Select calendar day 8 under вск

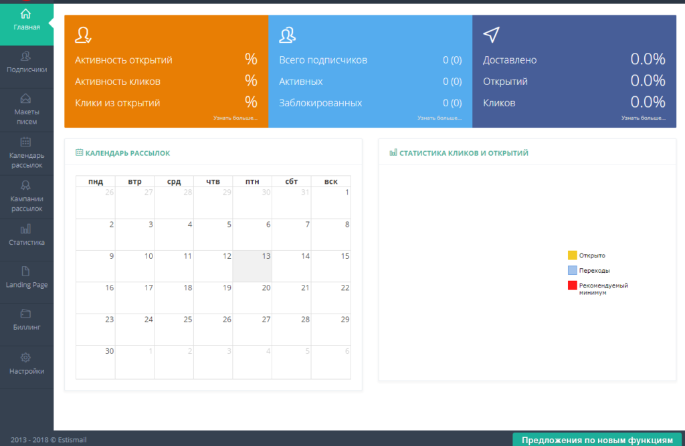coord(330,235)
